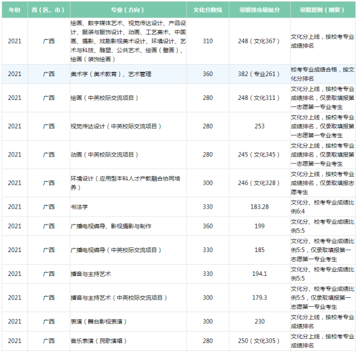The height and width of the screenshot is (352, 357).
Task: Click the admission rule in the 环境设计 row
Action: point(322,183)
